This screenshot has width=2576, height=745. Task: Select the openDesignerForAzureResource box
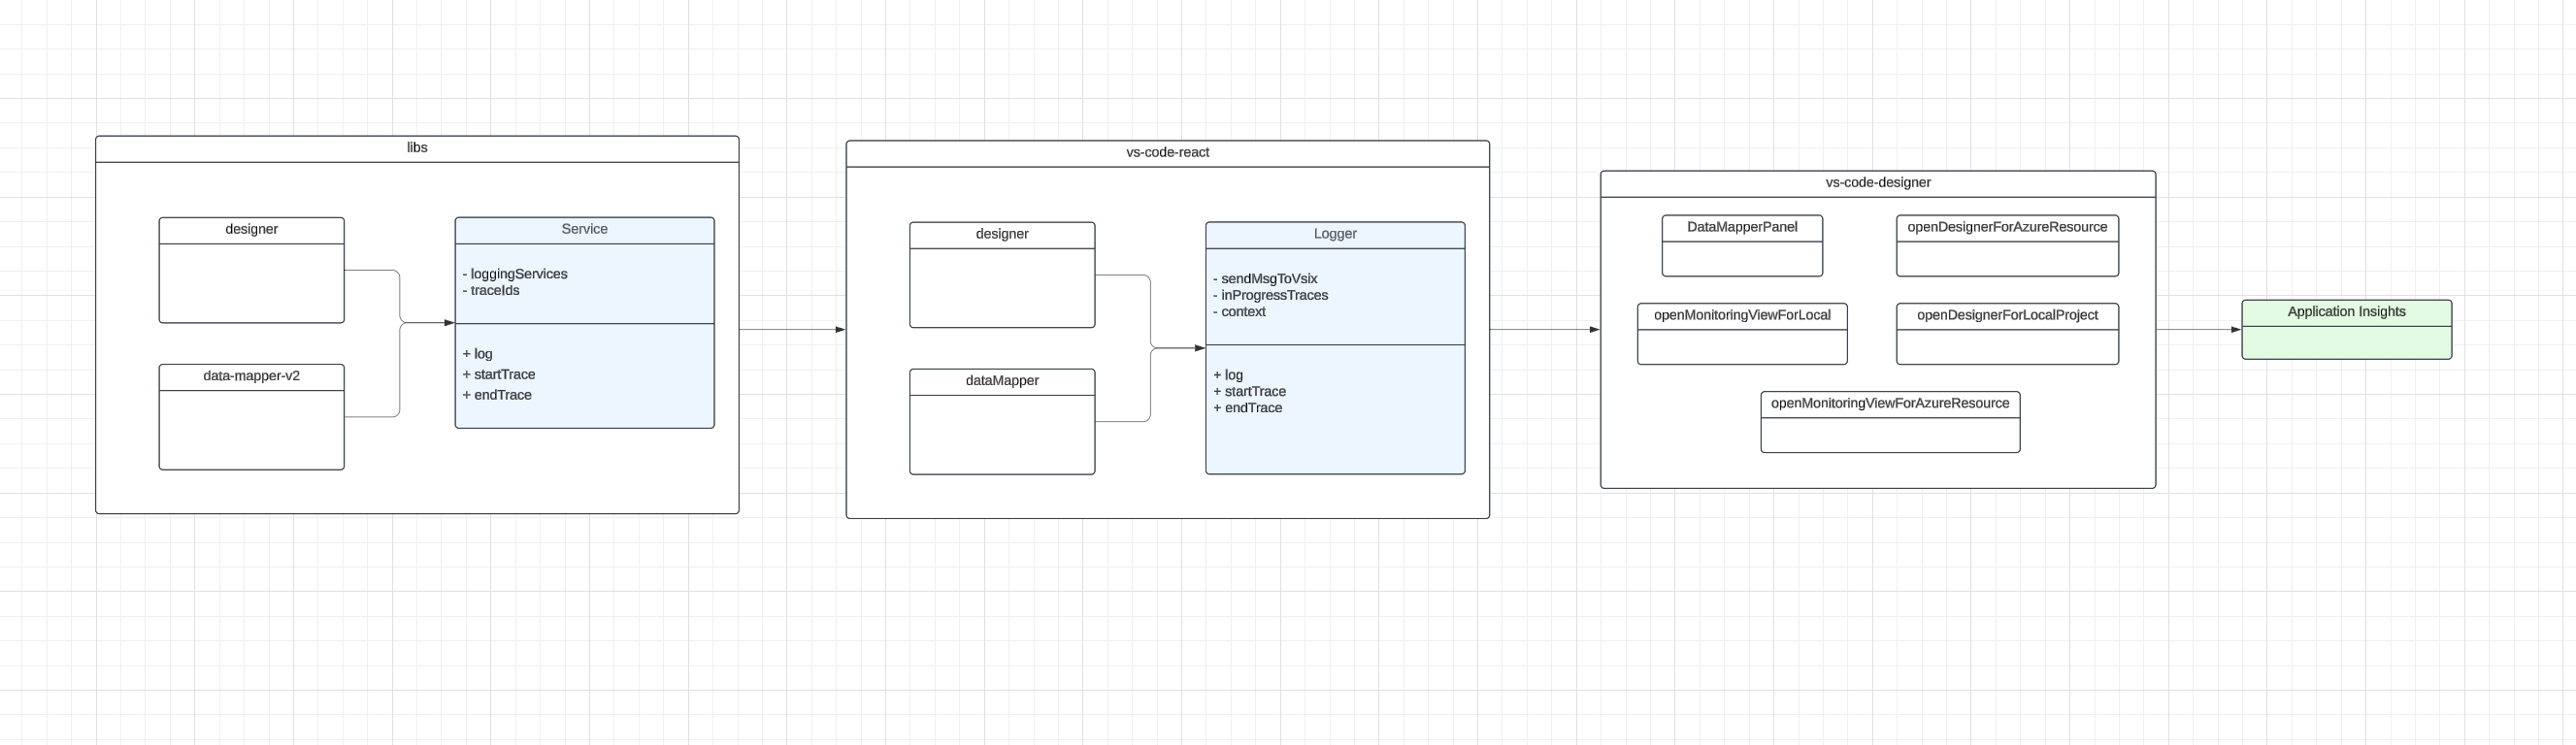[x=2007, y=246]
